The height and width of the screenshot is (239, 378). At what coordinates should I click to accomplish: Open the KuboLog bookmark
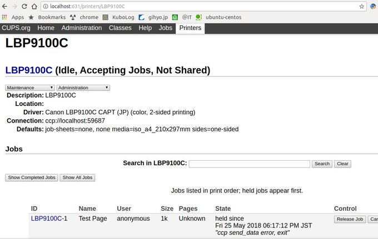pos(118,17)
